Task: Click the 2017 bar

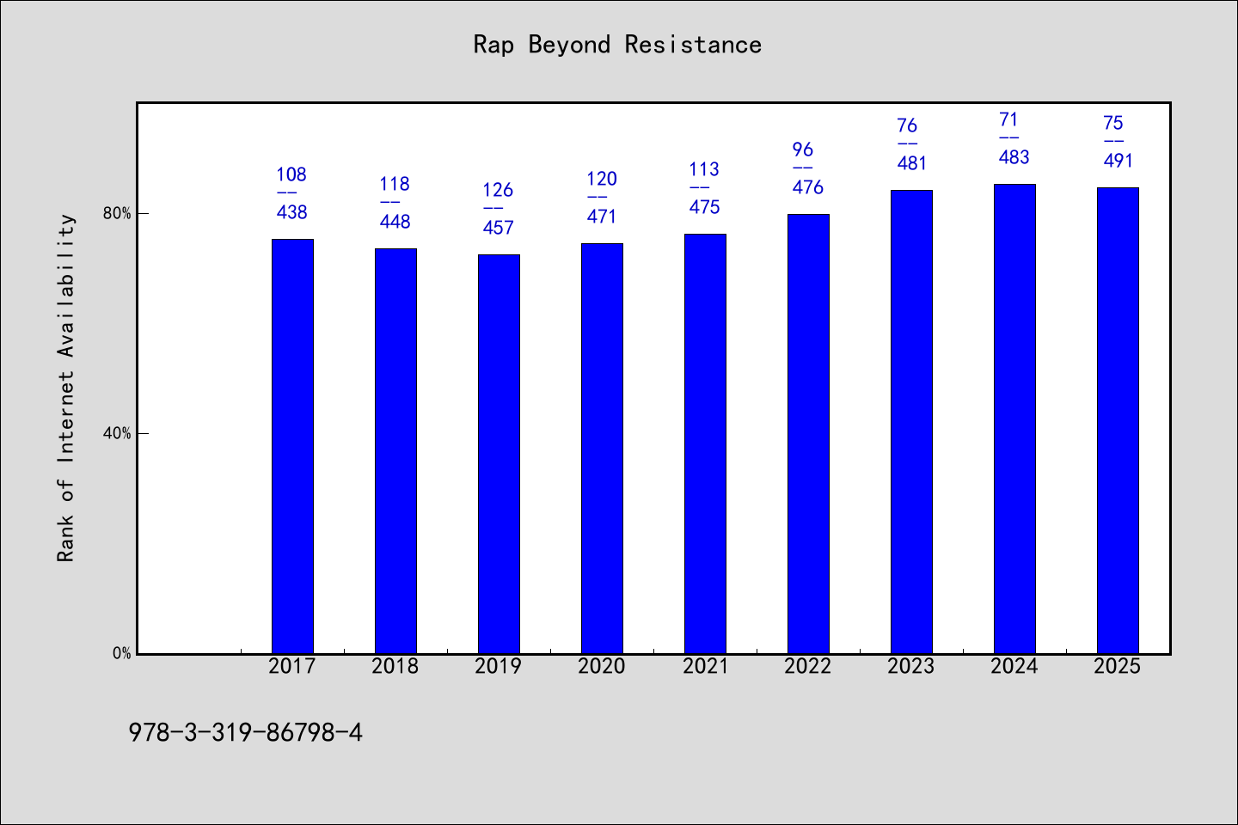Action: (292, 446)
